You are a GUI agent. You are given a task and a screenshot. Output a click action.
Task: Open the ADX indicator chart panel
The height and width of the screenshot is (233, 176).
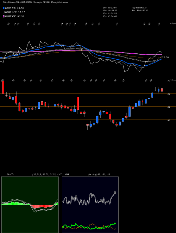90,205
